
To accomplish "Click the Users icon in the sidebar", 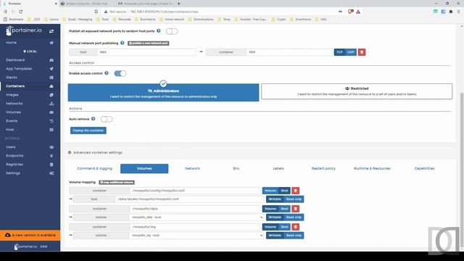I will pos(51,147).
